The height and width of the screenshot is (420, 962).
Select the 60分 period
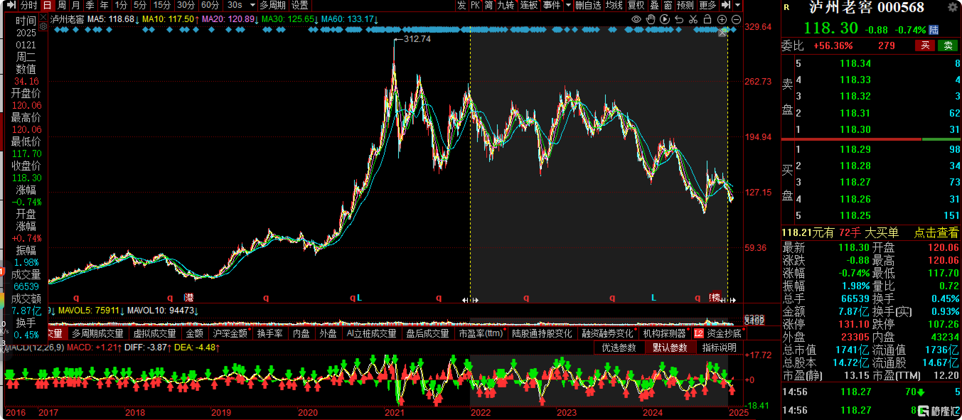(210, 5)
